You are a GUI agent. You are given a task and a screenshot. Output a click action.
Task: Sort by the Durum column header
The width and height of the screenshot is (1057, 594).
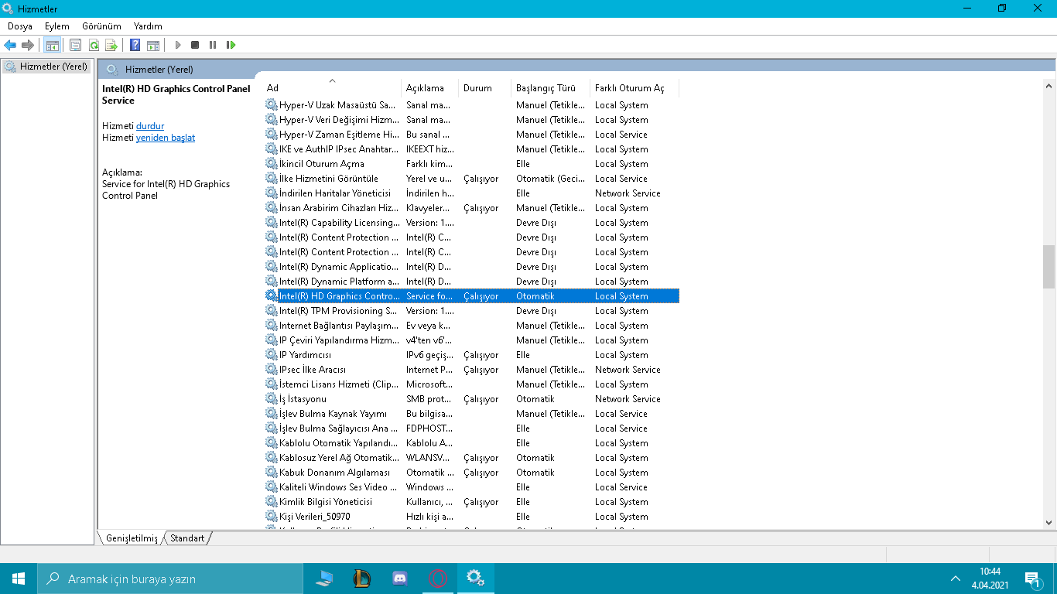click(484, 88)
